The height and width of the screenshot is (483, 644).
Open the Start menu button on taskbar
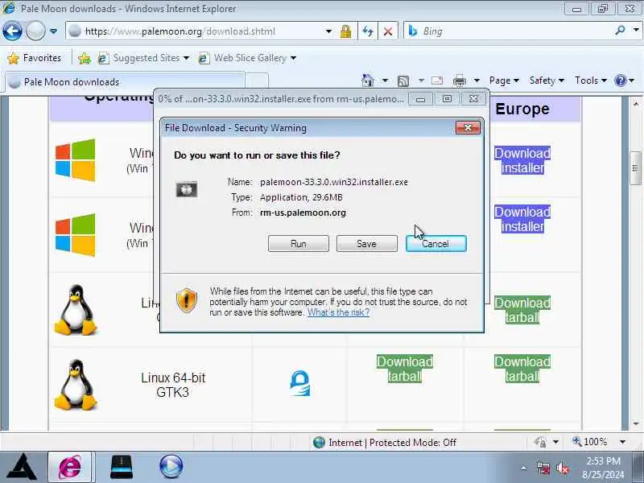click(x=23, y=466)
